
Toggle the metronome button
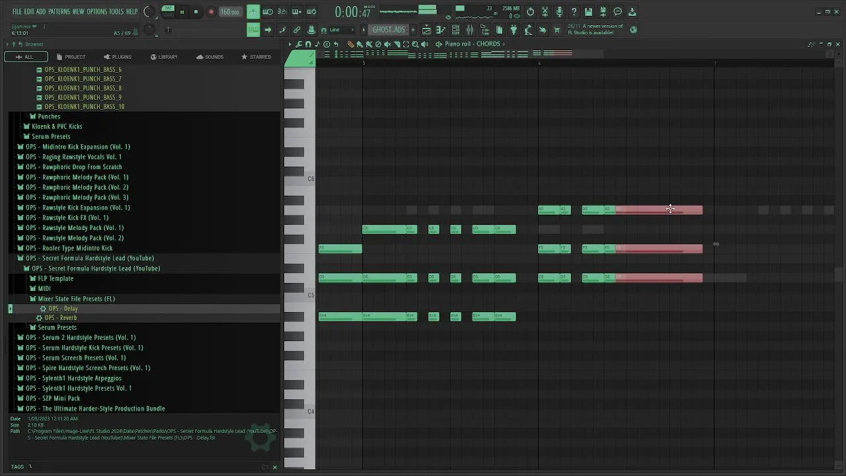pos(252,12)
